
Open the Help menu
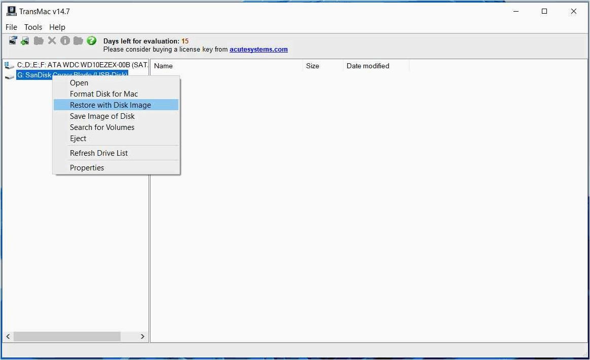57,27
